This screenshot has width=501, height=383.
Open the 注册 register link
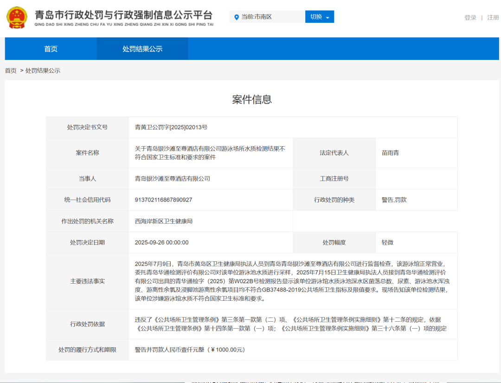click(493, 18)
